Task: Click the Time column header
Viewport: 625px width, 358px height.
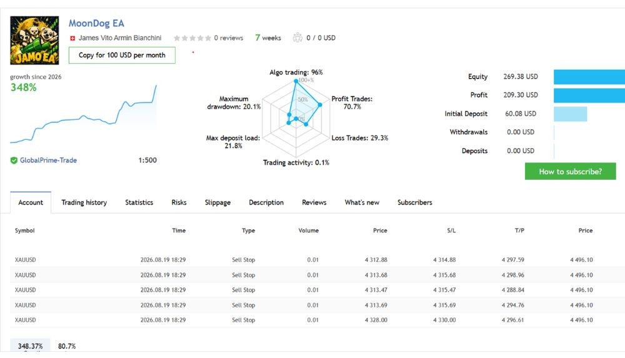Action: point(179,231)
